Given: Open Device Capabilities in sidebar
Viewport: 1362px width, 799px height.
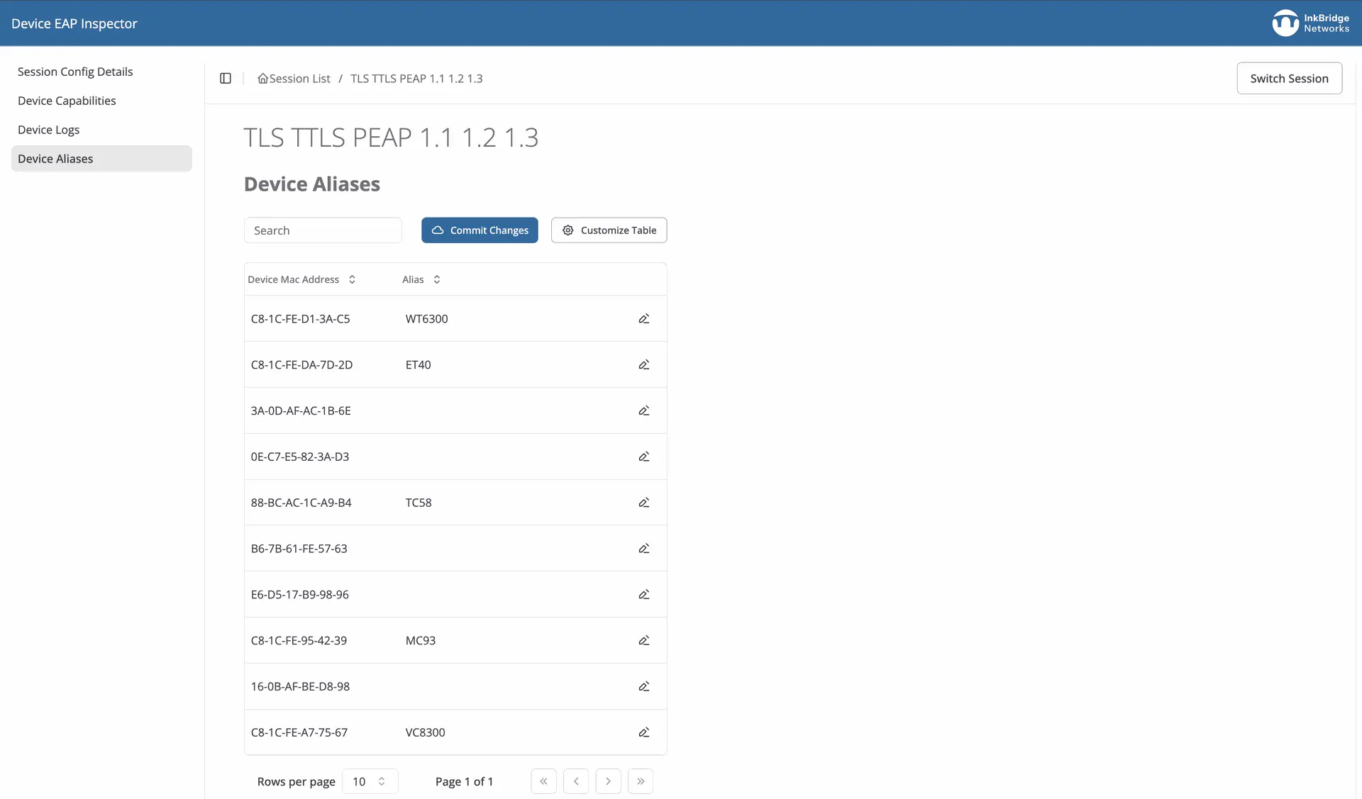Looking at the screenshot, I should pos(67,101).
